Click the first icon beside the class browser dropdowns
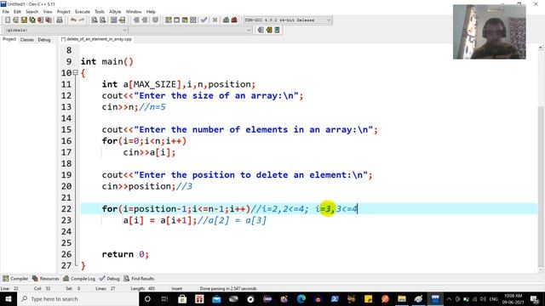Viewport: 545px width, 306px height. click(x=261, y=31)
